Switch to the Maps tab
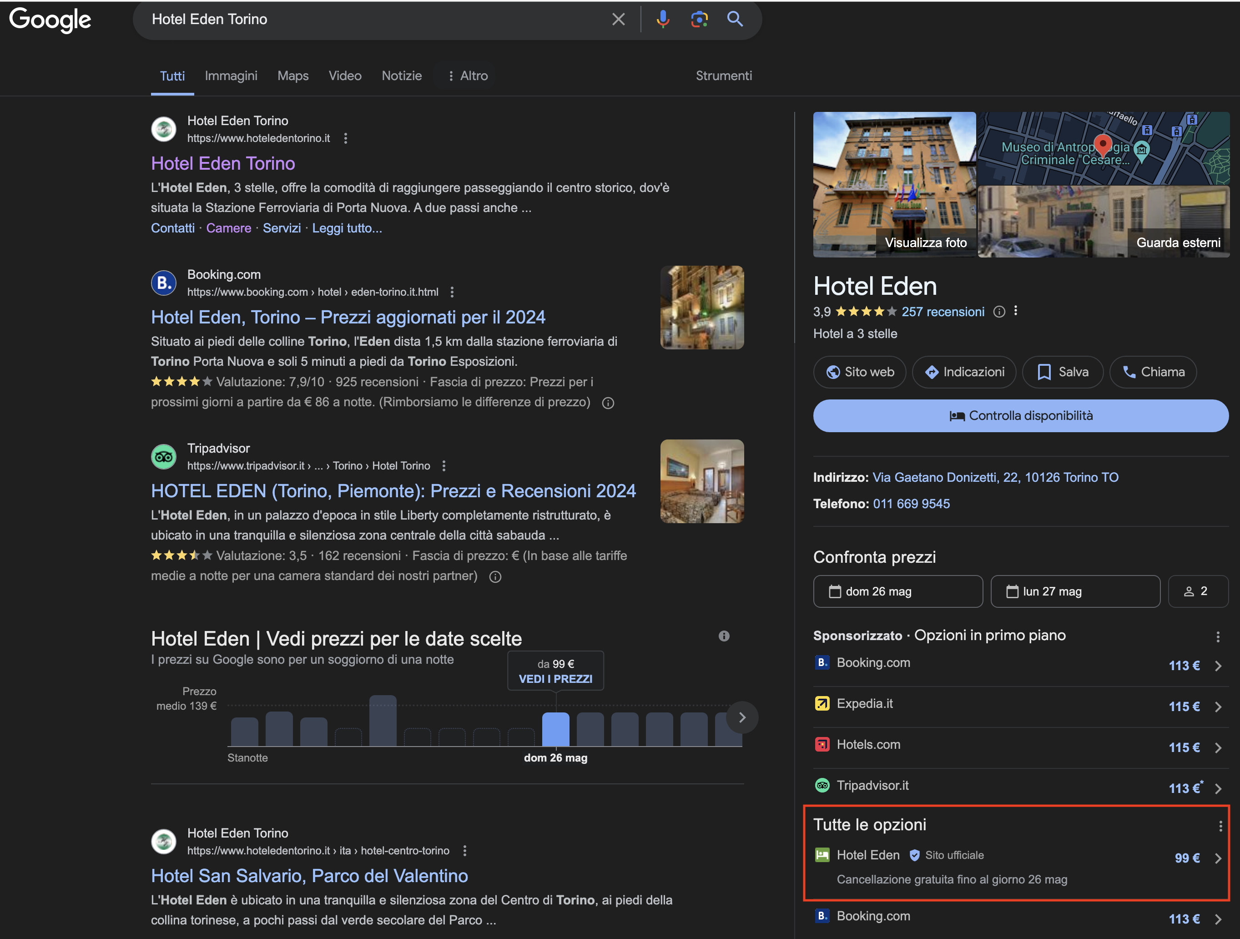1240x939 pixels. [292, 76]
